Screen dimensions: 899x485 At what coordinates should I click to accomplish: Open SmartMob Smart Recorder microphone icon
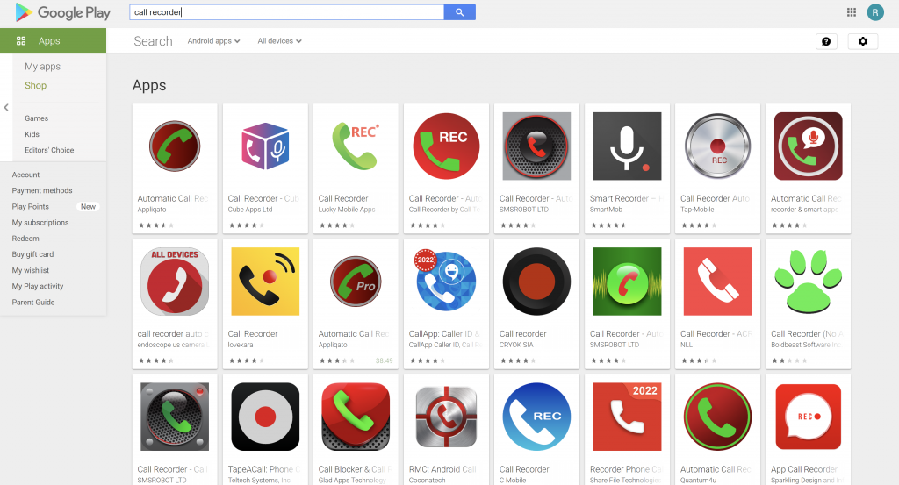627,146
